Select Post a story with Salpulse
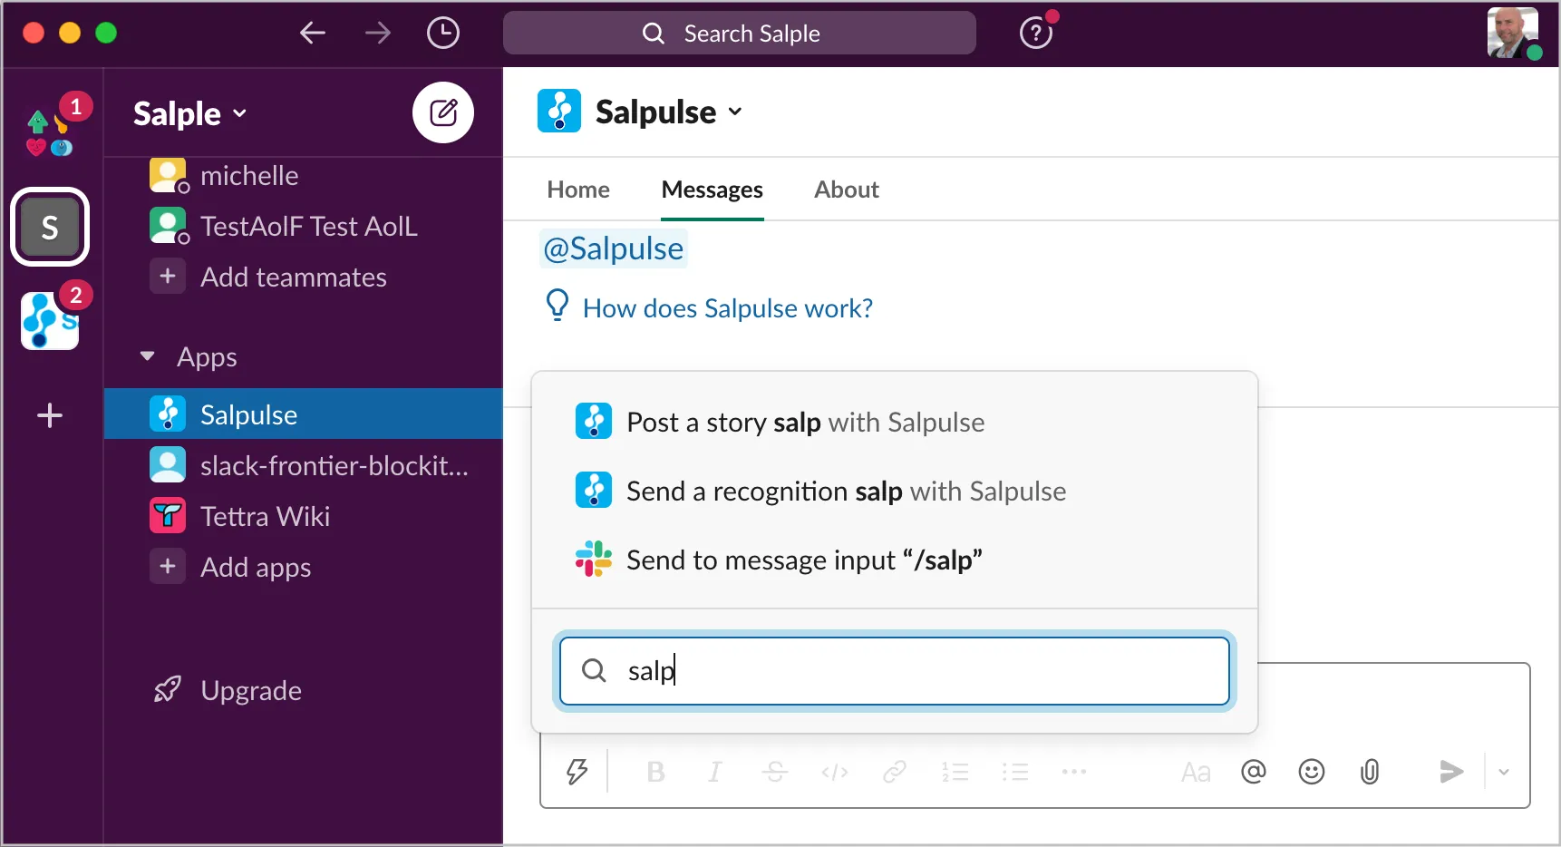This screenshot has height=847, width=1561. (895, 423)
